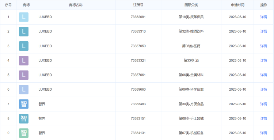The image size is (274, 140).
Task: Click the 智界 name in row 7
Action: [42, 104]
